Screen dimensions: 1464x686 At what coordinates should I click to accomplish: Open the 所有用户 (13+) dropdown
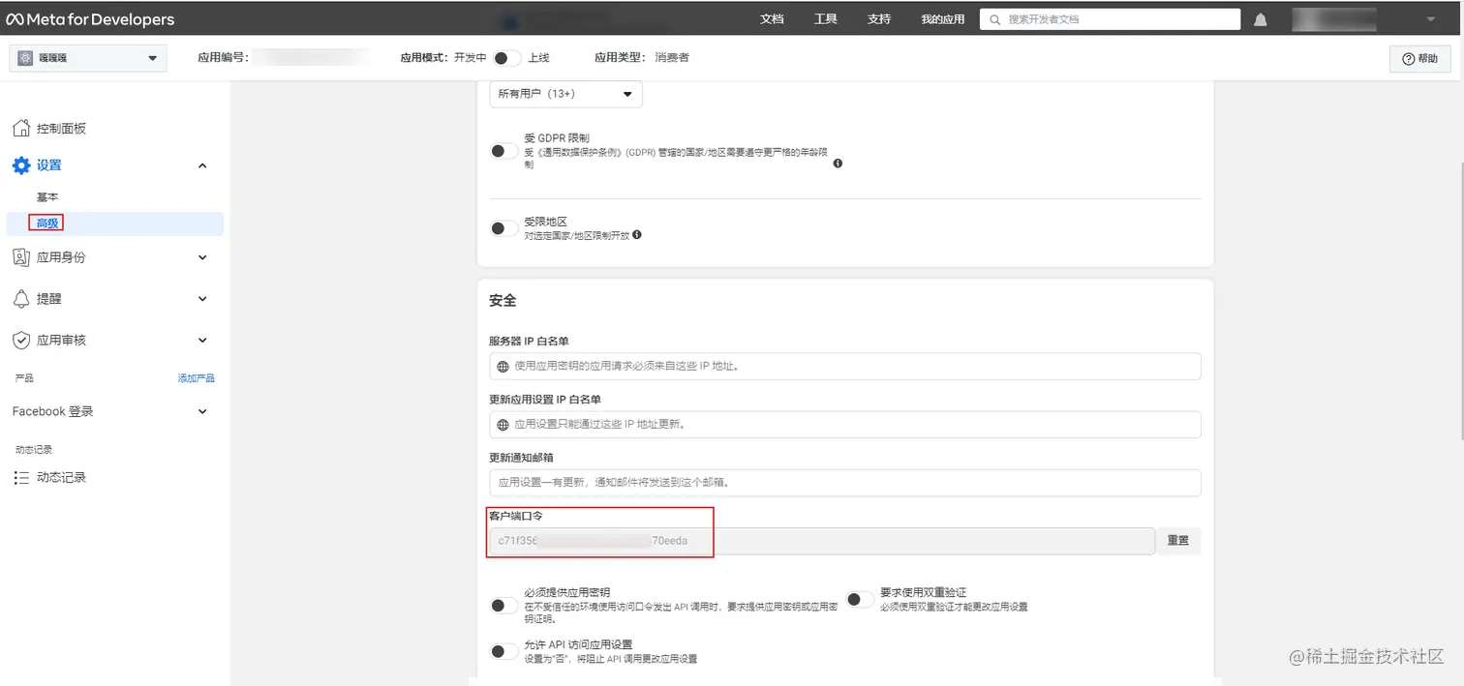pyautogui.click(x=565, y=94)
